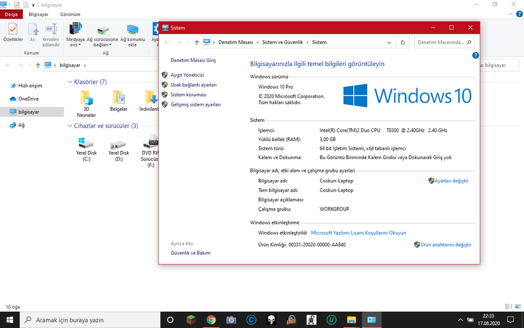The width and height of the screenshot is (524, 328).
Task: Open Medyaya eriş ribbon button
Action: click(x=75, y=35)
